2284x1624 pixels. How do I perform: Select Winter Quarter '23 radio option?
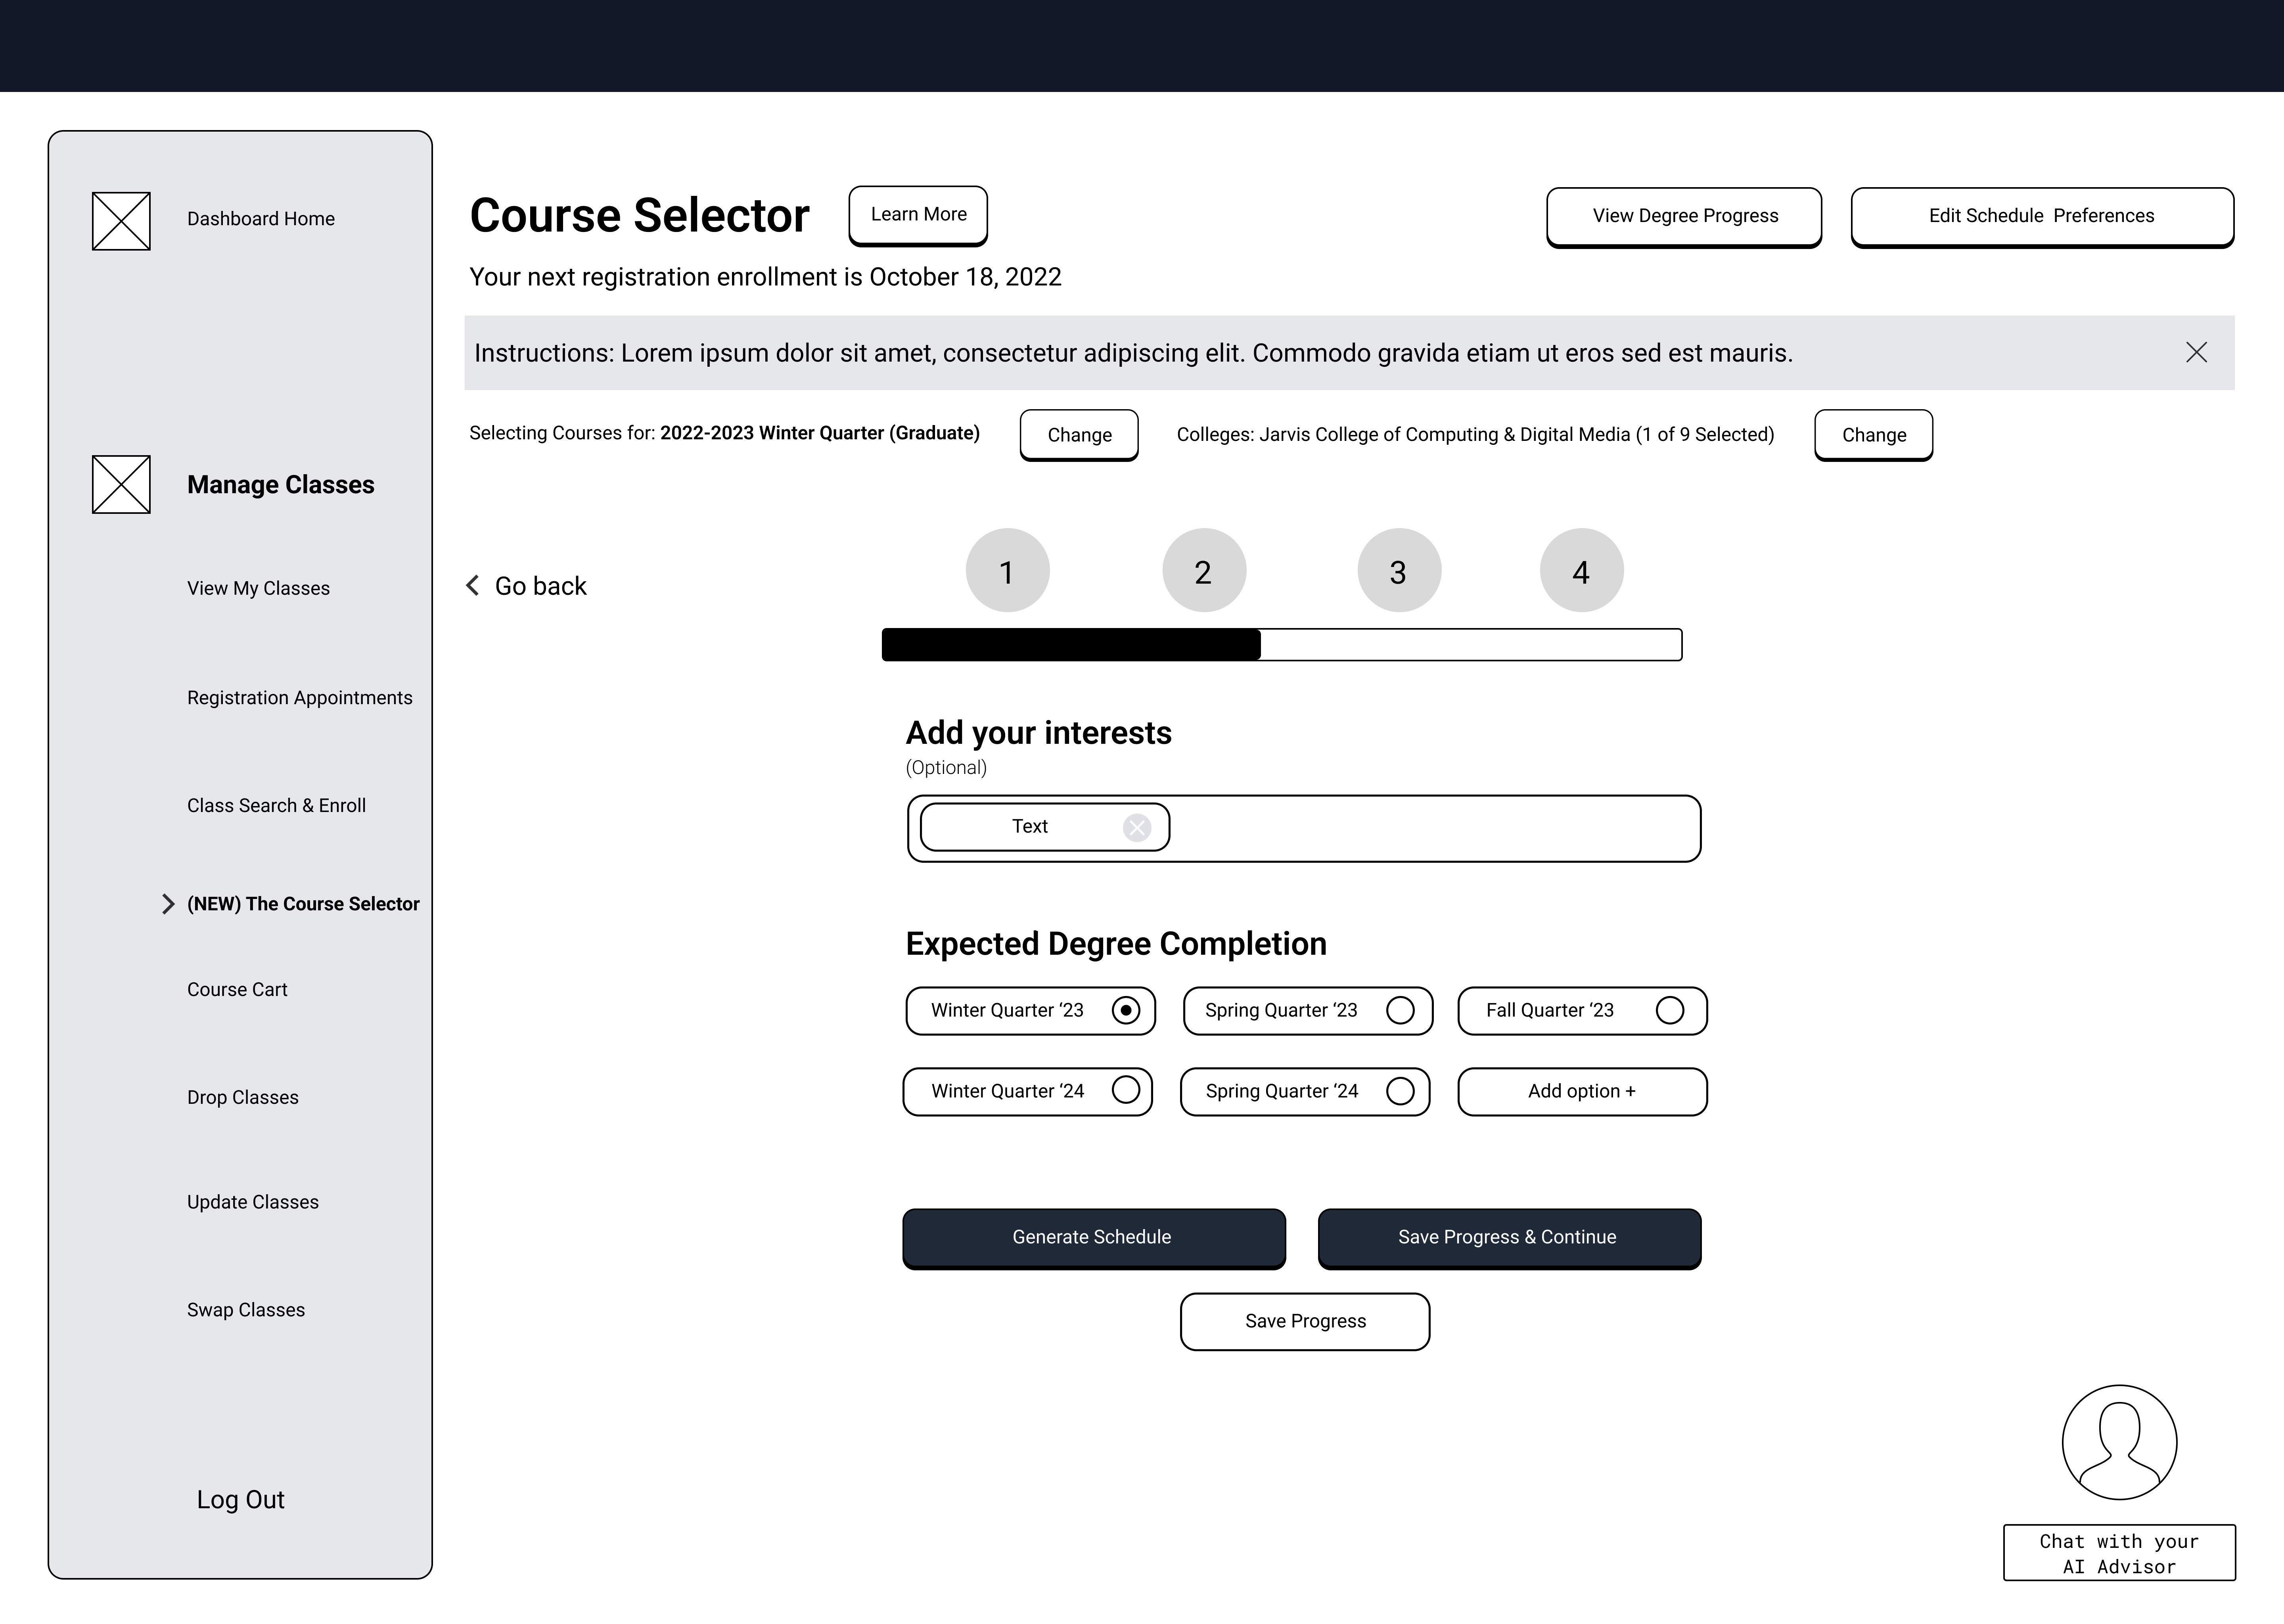[1126, 1010]
